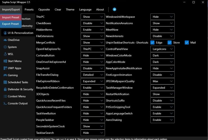
Task: Click the Telegram icon in the menu bar
Action: pyautogui.click(x=114, y=10)
